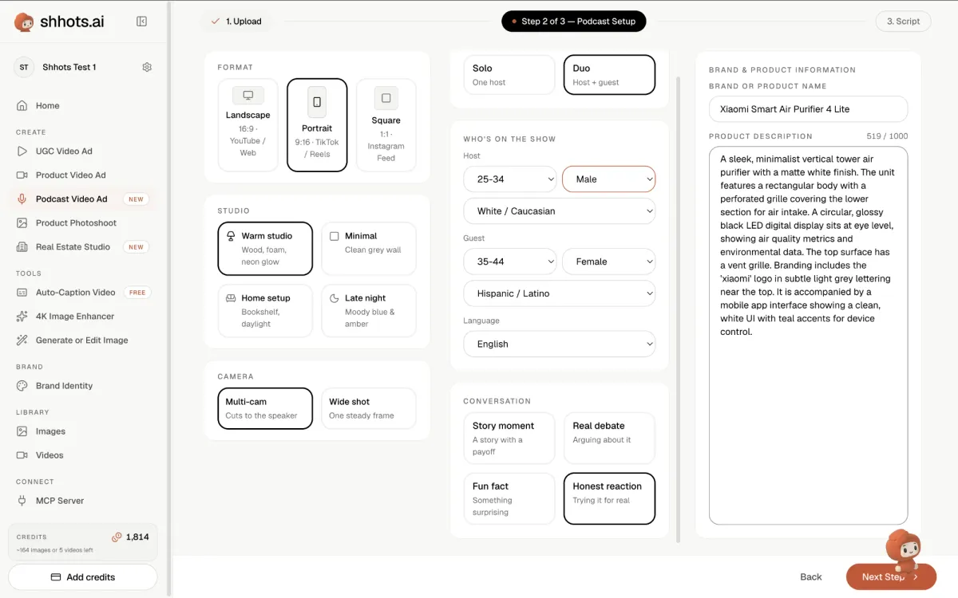Switch camera to Wide shot
The height and width of the screenshot is (598, 958).
point(369,408)
